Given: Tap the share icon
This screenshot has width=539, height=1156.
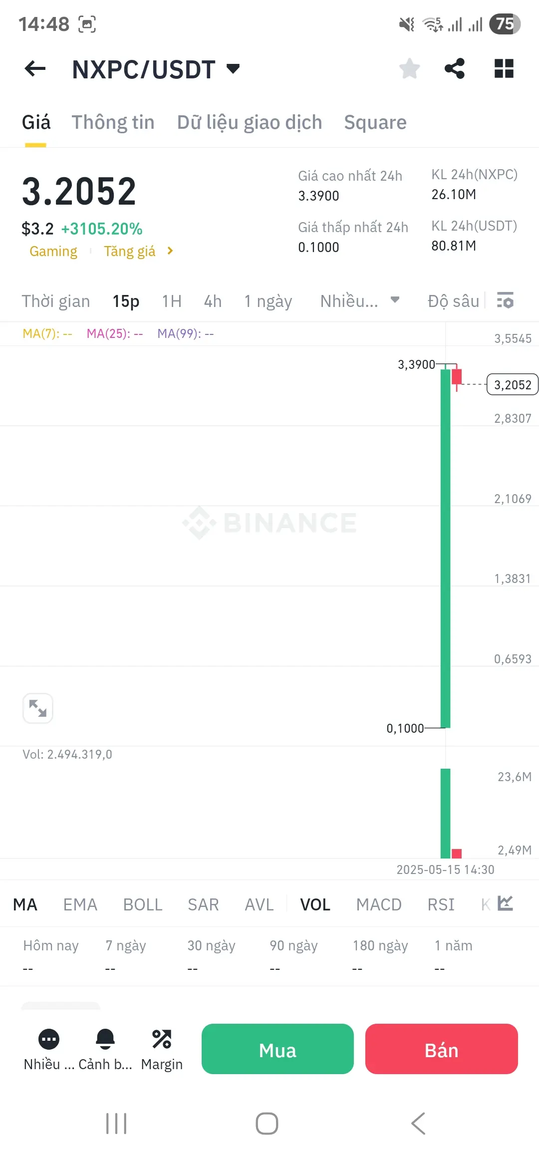Looking at the screenshot, I should tap(454, 69).
